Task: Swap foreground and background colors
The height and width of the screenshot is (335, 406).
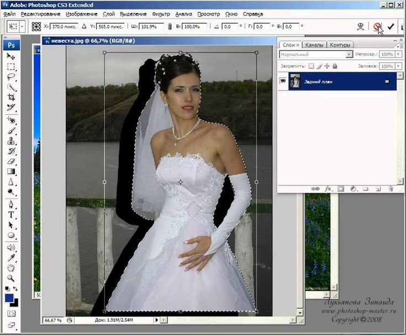Action: click(x=15, y=289)
